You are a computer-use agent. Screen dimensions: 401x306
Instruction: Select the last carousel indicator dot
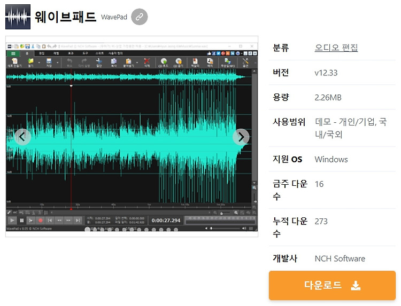pyautogui.click(x=176, y=230)
